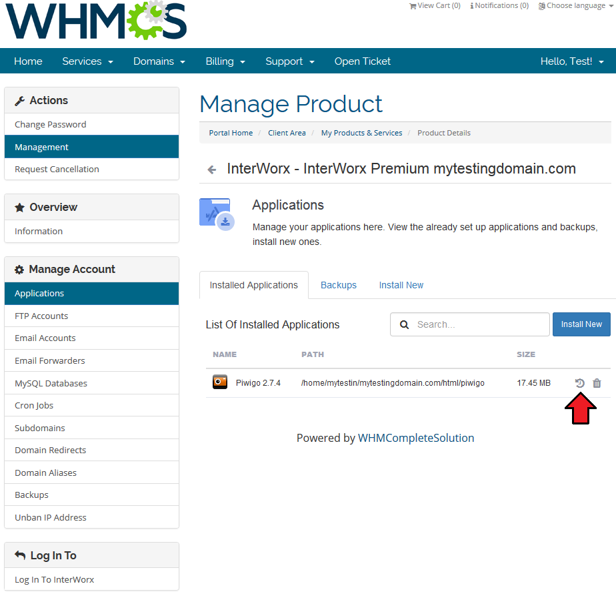The width and height of the screenshot is (616, 594).
Task: Open the Choose language dropdown
Action: pyautogui.click(x=575, y=5)
